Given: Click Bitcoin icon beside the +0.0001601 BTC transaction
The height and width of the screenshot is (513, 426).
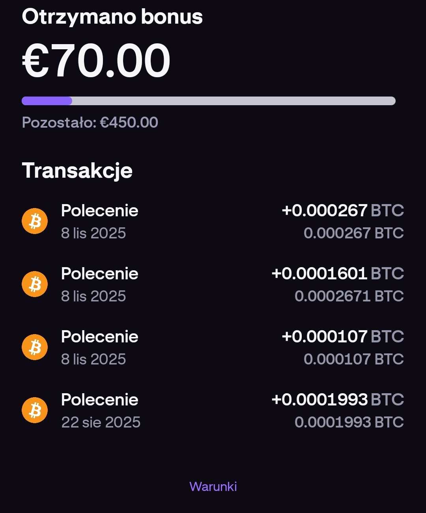Looking at the screenshot, I should [35, 284].
